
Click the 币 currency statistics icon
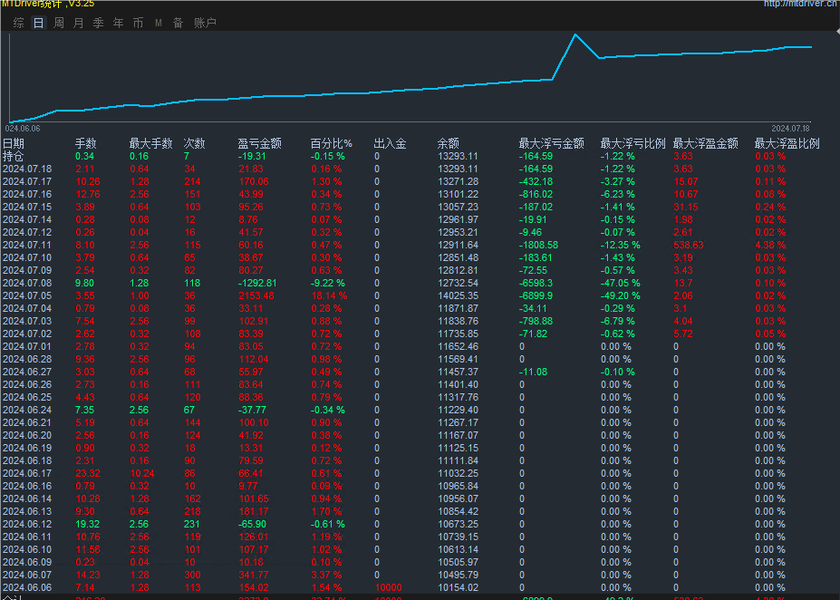(x=138, y=24)
